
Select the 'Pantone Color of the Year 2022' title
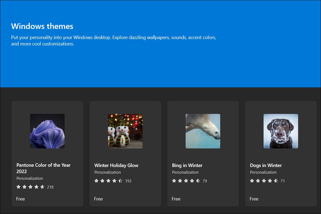(x=43, y=168)
